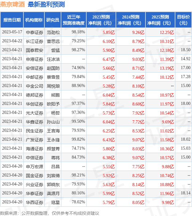This screenshot has width=192, height=216.
Task: Select the 海通证券 institution cell
Action: click(x=35, y=149)
